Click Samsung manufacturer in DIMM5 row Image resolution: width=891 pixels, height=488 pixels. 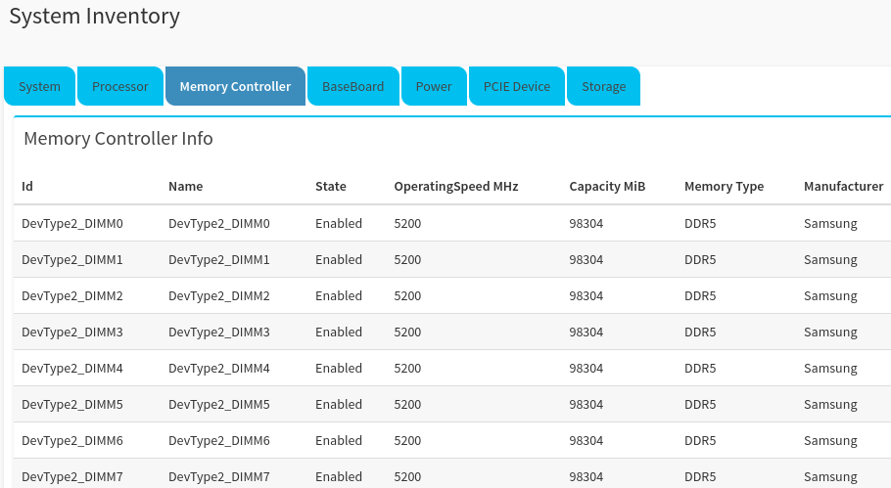pos(830,405)
